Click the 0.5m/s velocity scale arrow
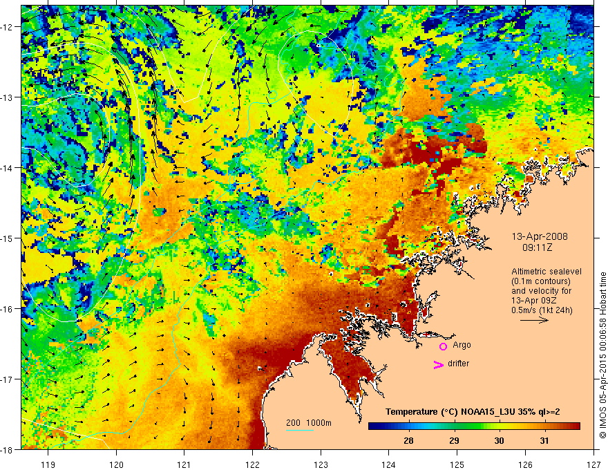 click(x=534, y=320)
